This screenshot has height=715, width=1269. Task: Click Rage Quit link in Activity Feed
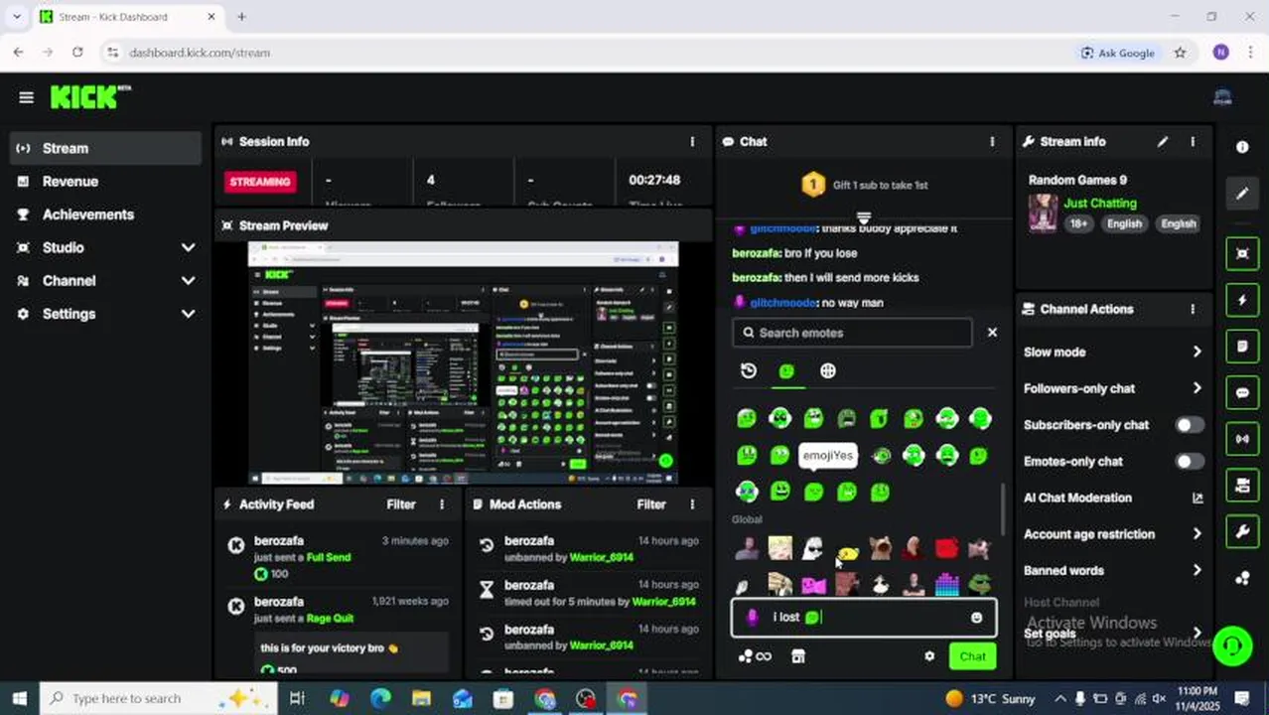pos(330,618)
